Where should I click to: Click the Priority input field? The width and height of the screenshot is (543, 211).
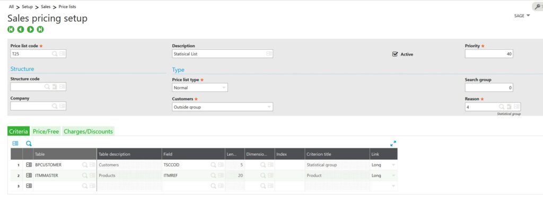point(488,54)
